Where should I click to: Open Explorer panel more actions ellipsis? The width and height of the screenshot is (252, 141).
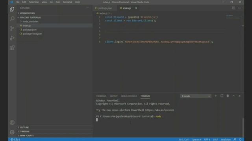(88, 8)
